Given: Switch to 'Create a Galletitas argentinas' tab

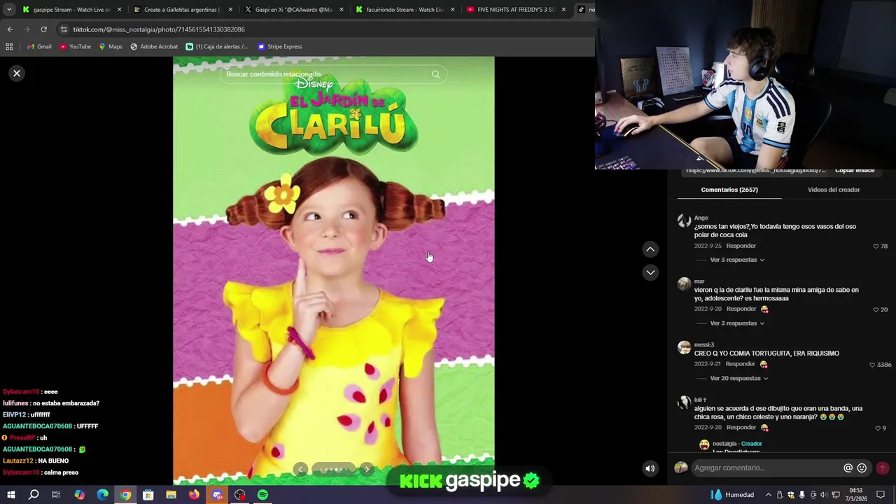Looking at the screenshot, I should (182, 10).
